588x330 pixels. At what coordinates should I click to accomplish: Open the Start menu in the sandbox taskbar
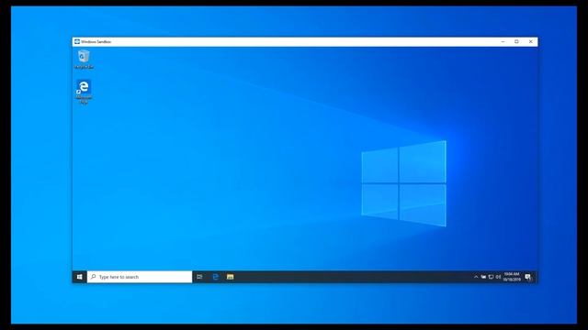click(x=80, y=277)
